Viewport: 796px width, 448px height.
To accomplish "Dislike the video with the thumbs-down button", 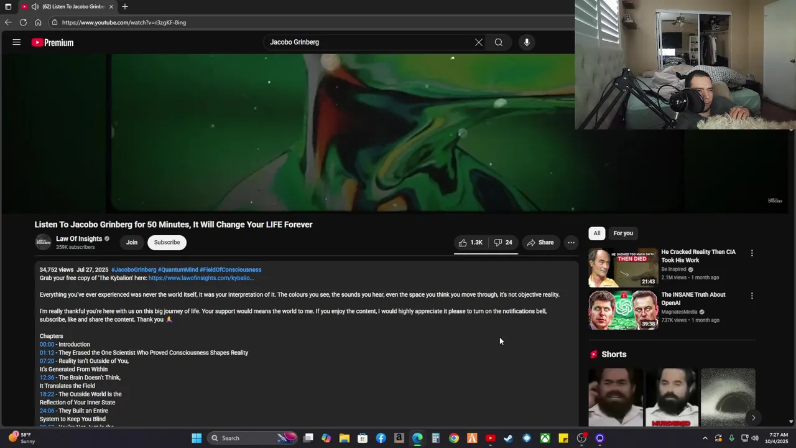I will click(503, 243).
